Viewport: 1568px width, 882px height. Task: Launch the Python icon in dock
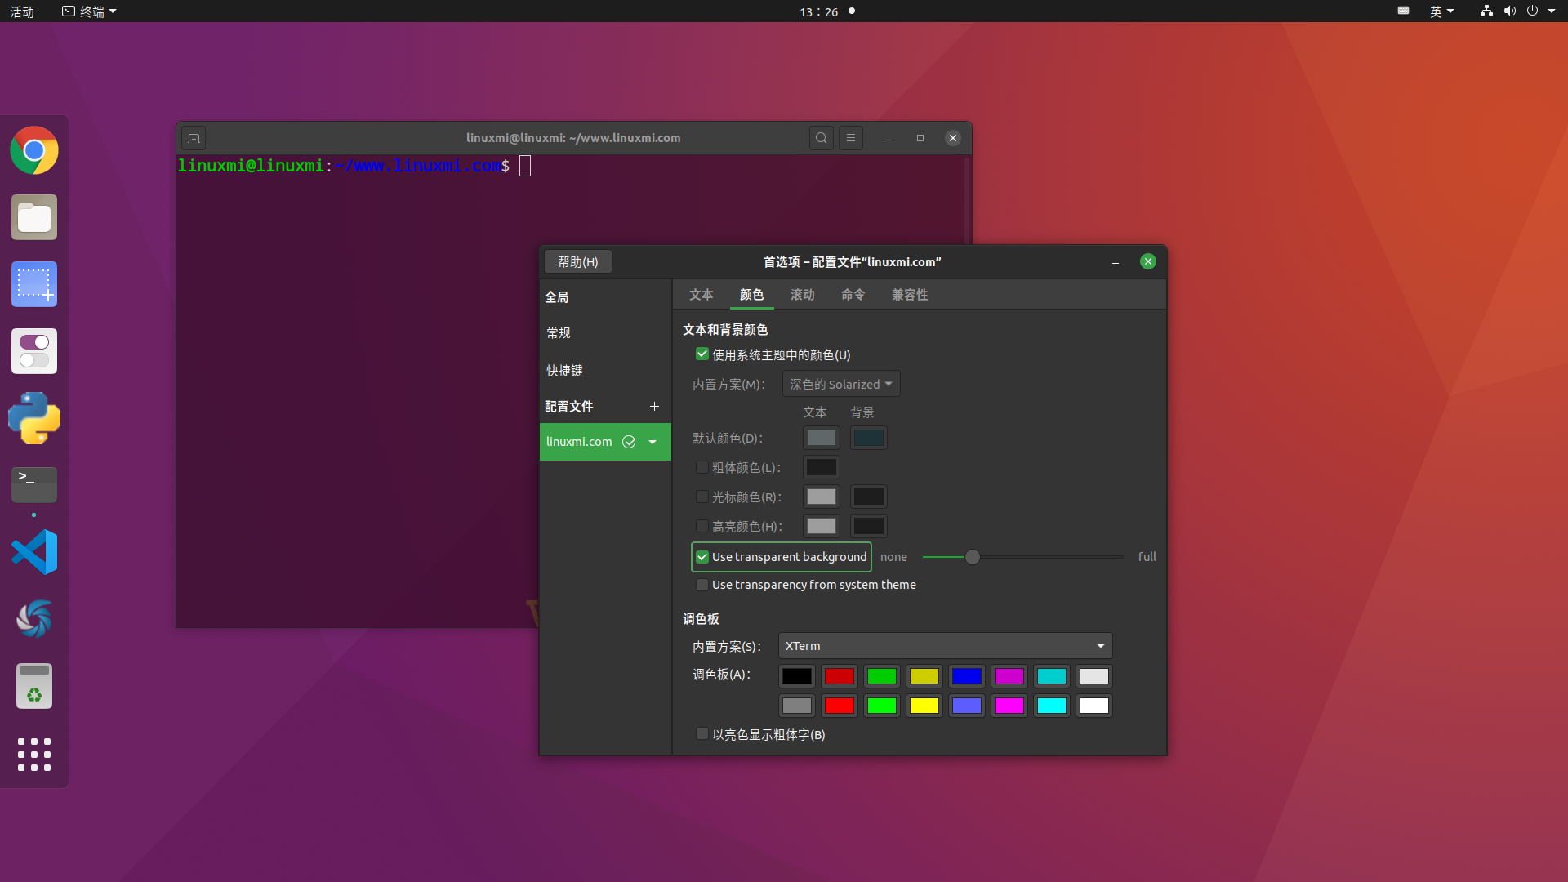[x=34, y=418]
